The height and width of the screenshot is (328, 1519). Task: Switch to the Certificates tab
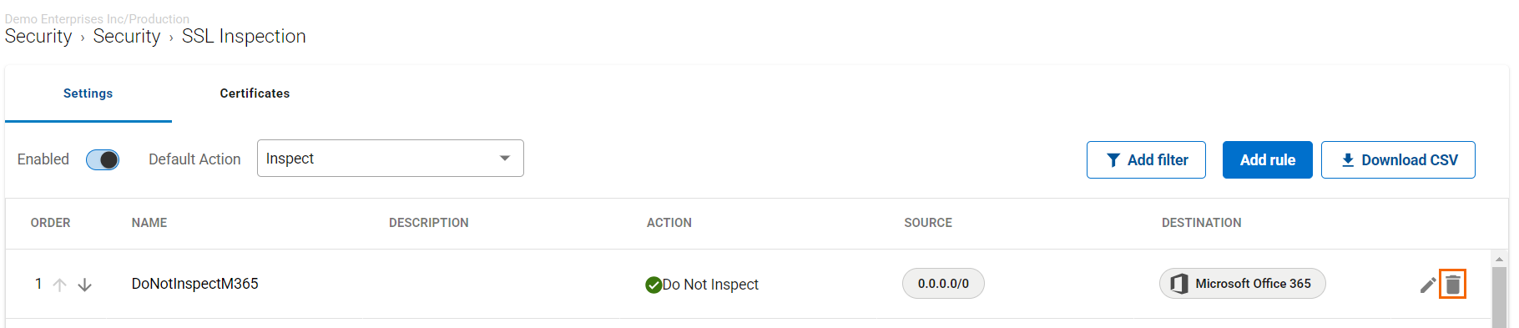[x=255, y=93]
